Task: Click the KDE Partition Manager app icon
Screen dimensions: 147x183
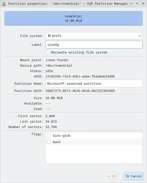Action: (4, 4)
